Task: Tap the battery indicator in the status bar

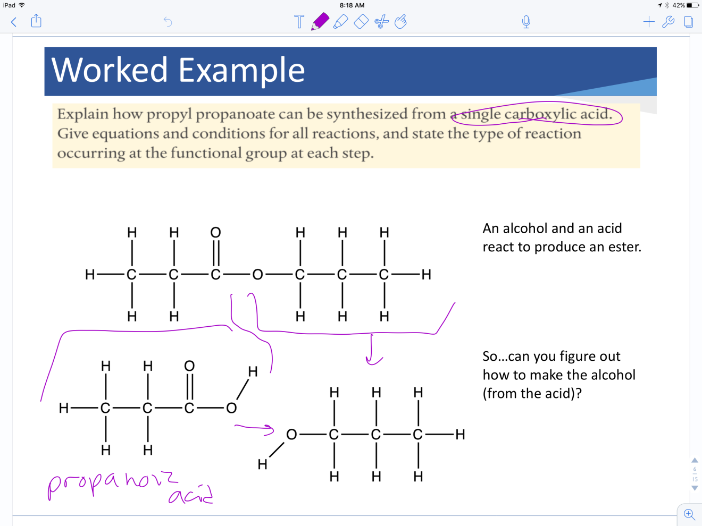Action: (691, 5)
